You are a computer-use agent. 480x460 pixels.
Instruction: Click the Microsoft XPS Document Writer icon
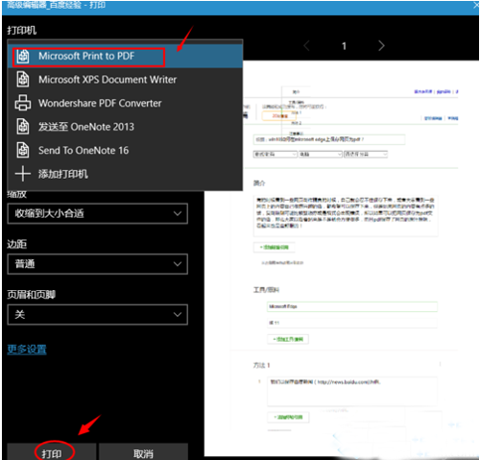point(23,80)
